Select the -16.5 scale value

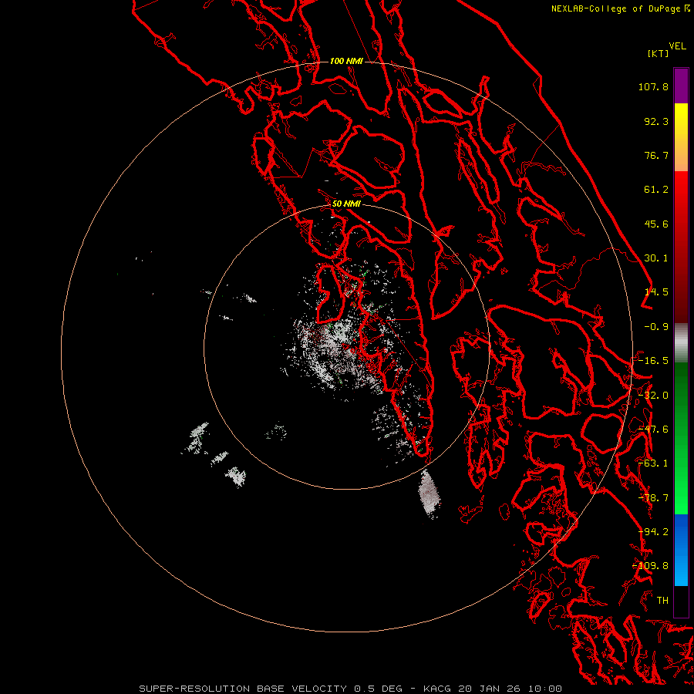click(x=653, y=361)
